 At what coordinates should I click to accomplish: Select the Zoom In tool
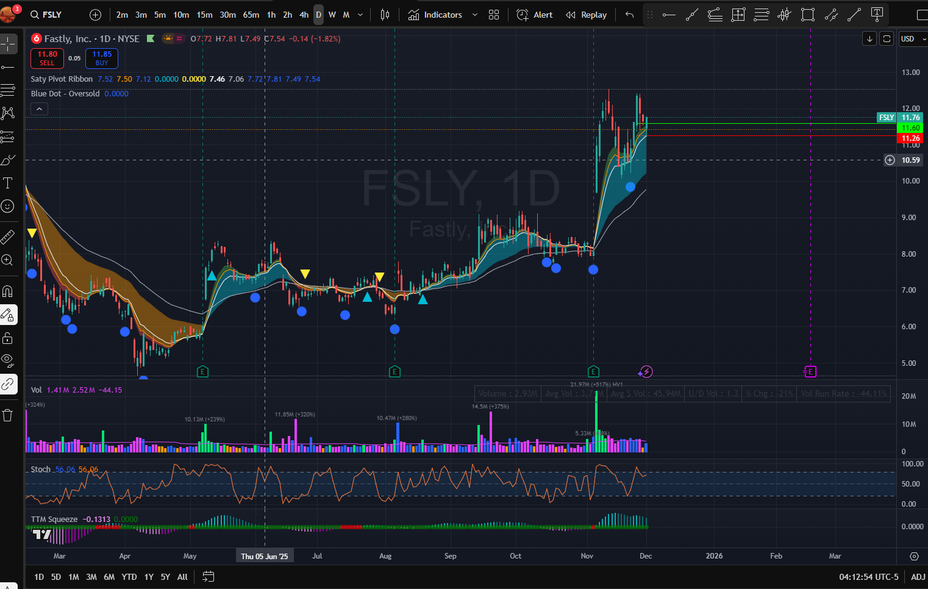[8, 260]
